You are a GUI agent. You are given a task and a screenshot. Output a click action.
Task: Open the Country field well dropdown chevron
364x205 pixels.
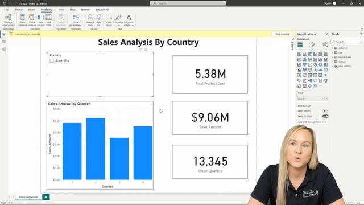tap(323, 99)
